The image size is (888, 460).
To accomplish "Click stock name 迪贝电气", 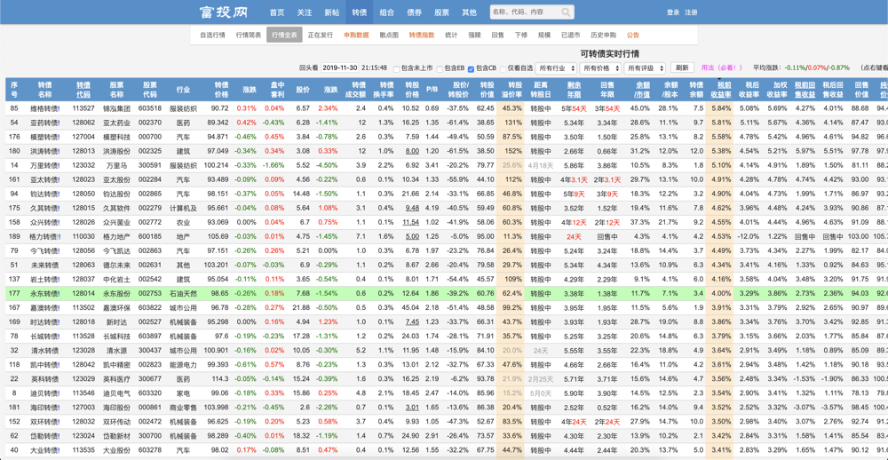I will [x=116, y=393].
